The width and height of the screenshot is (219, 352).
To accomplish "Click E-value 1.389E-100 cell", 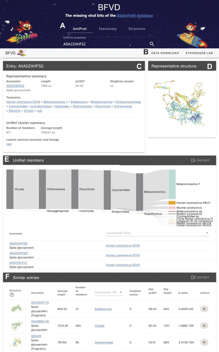I will pyautogui.click(x=186, y=326).
